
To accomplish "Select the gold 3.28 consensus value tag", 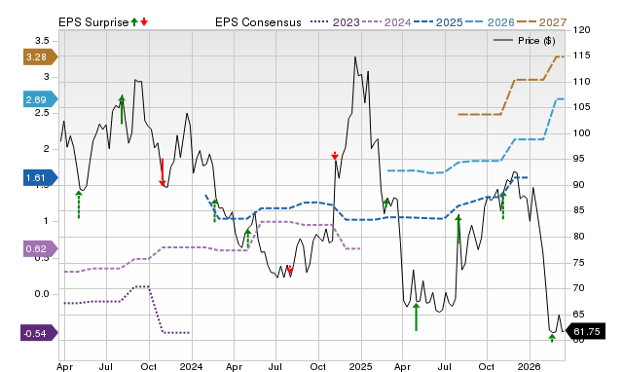I will [x=41, y=56].
